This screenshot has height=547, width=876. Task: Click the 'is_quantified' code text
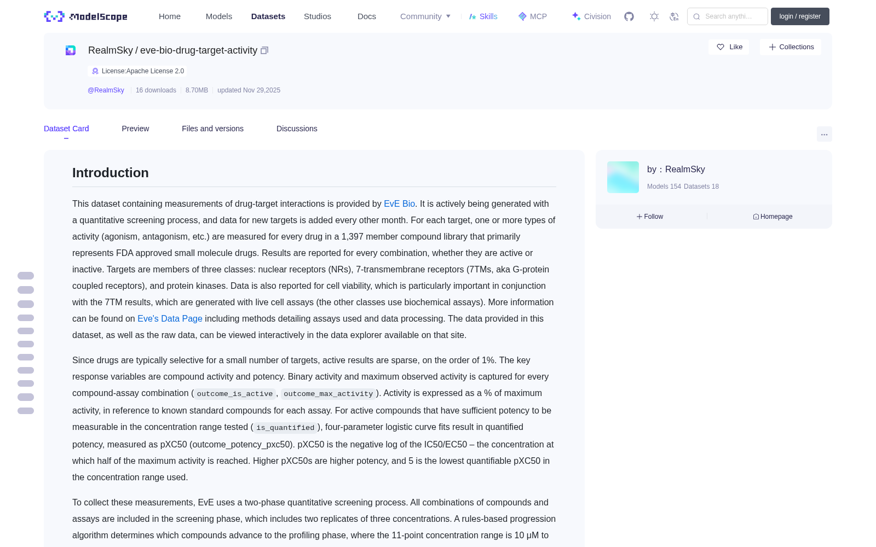click(285, 428)
